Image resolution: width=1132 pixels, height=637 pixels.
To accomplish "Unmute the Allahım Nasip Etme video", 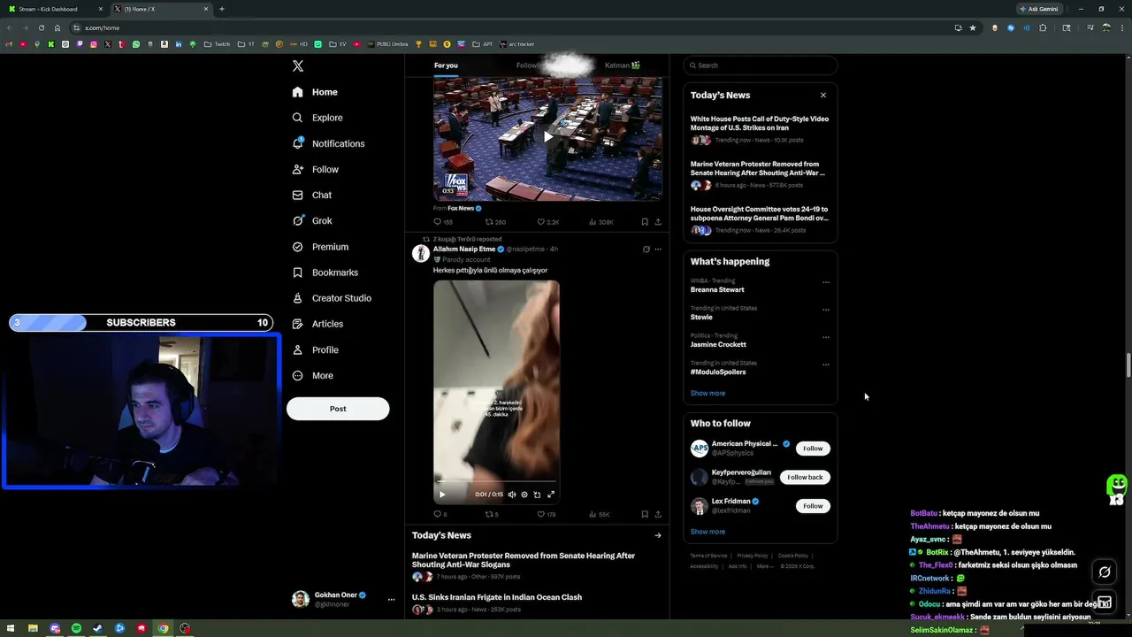I will point(512,495).
